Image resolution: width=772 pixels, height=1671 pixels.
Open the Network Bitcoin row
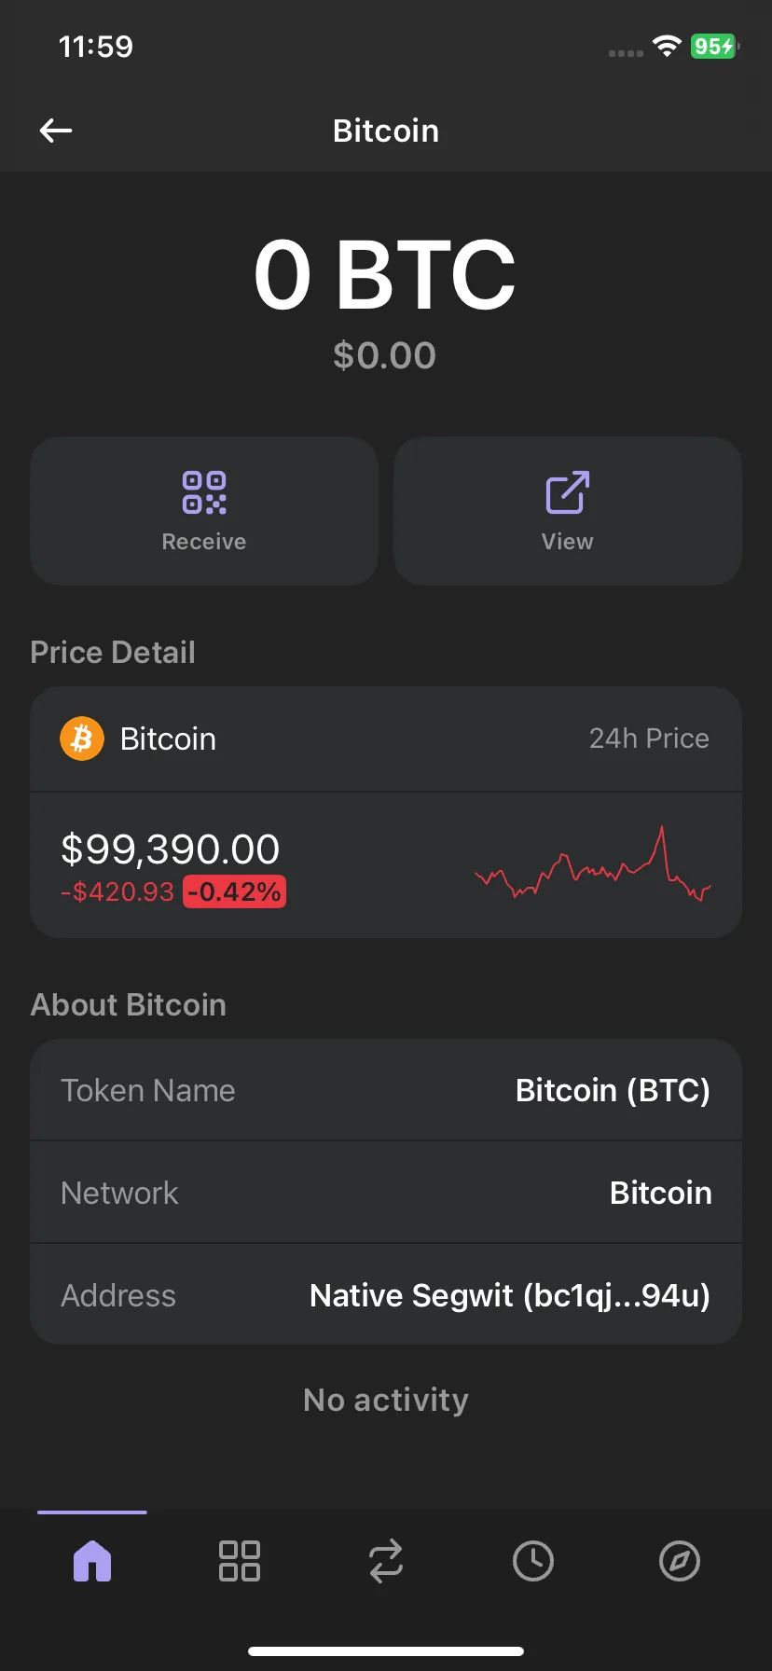point(386,1193)
